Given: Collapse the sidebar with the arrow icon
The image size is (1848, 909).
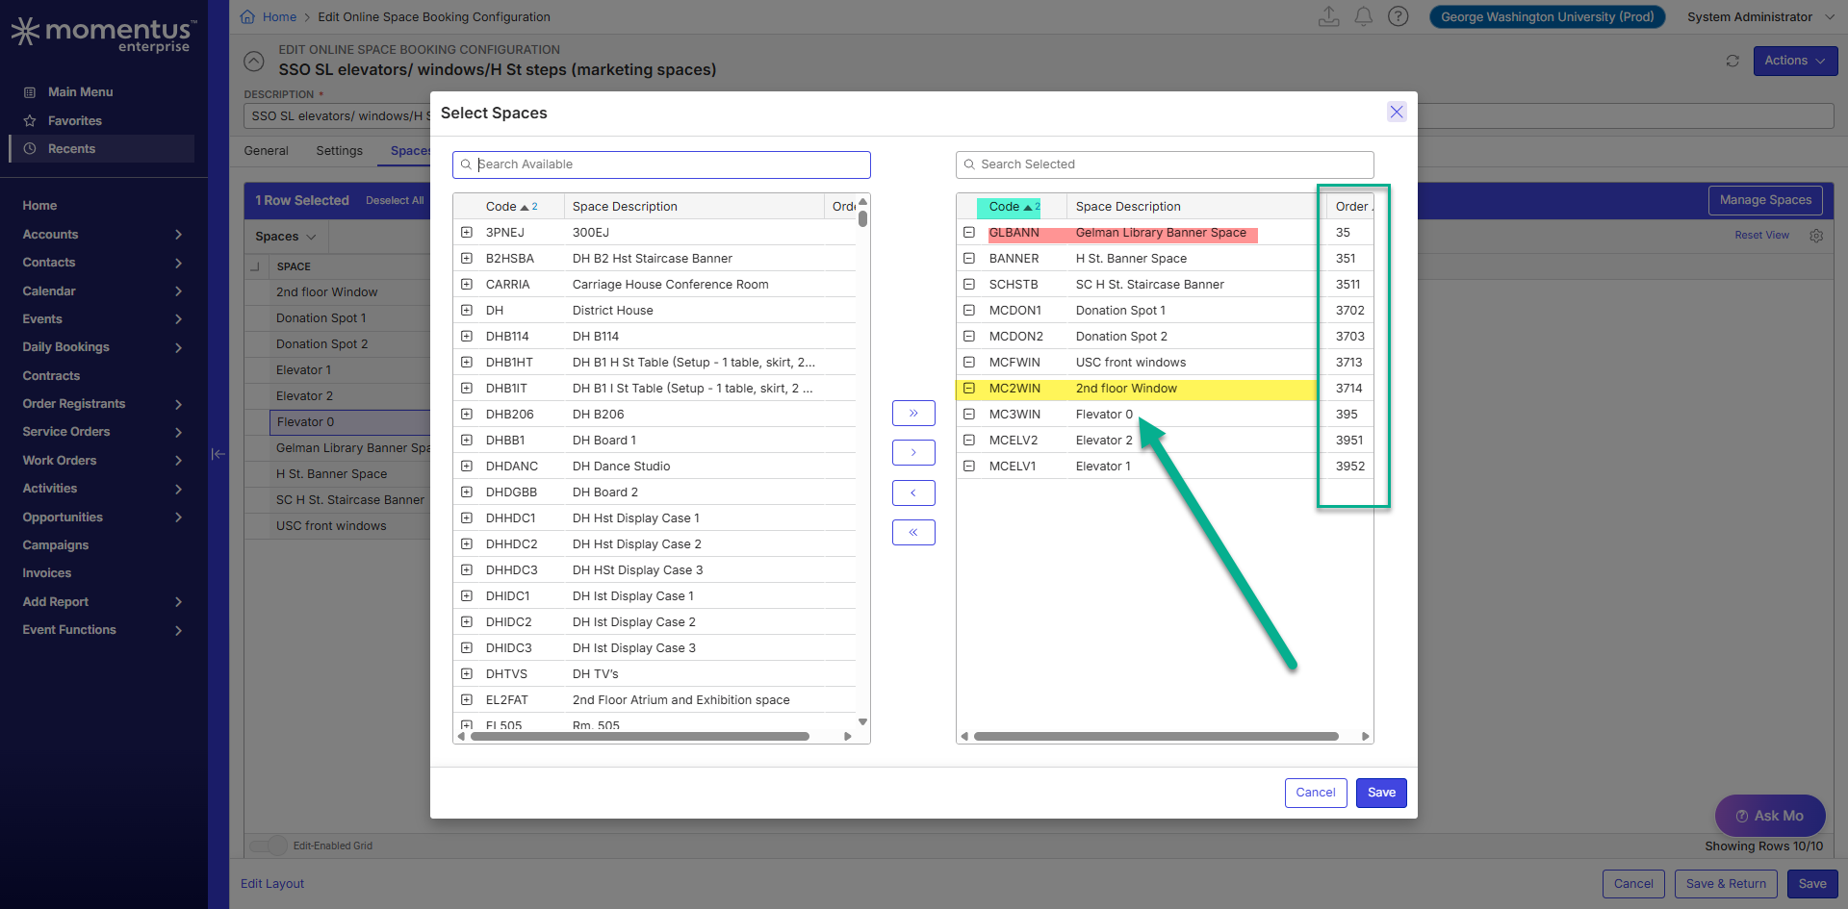Looking at the screenshot, I should pyautogui.click(x=218, y=454).
